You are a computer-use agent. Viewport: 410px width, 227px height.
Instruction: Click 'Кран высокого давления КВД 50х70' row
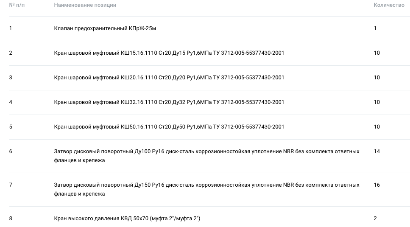(x=209, y=217)
